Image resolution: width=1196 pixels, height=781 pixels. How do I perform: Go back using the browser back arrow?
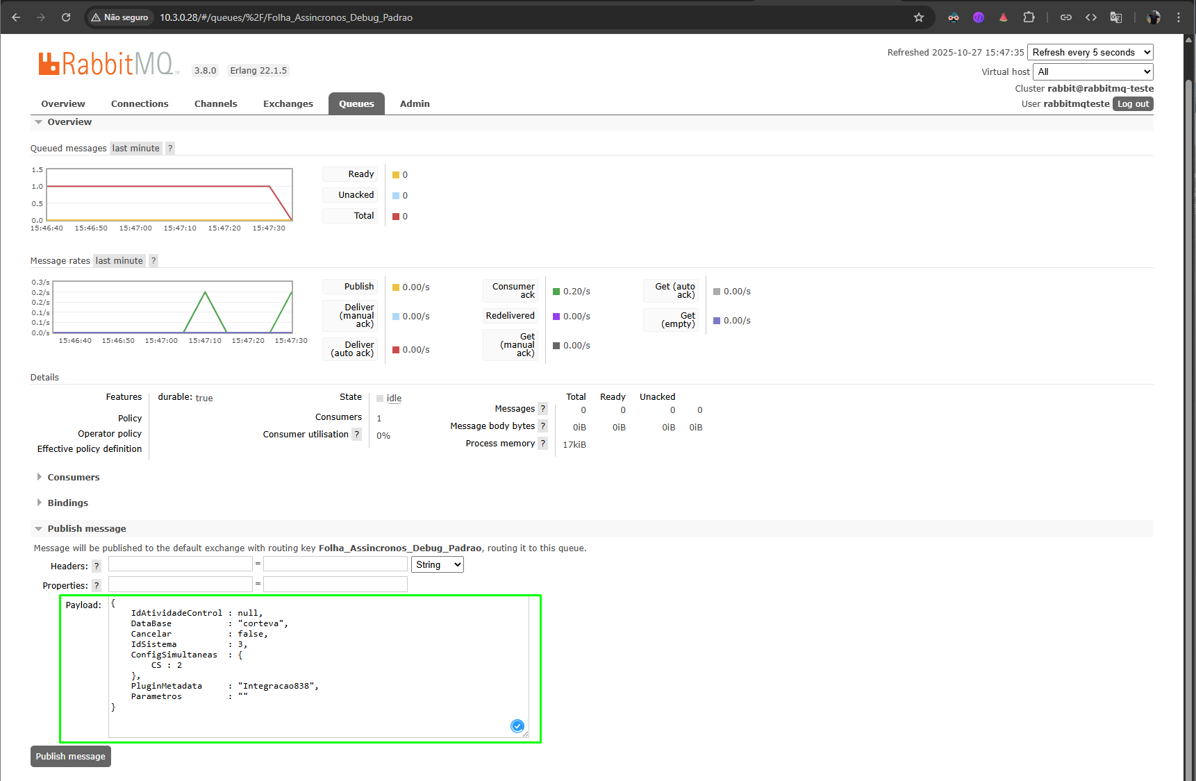coord(16,17)
